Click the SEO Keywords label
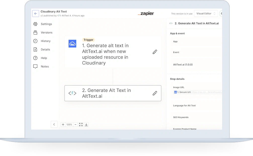253x156 pixels. (181, 117)
